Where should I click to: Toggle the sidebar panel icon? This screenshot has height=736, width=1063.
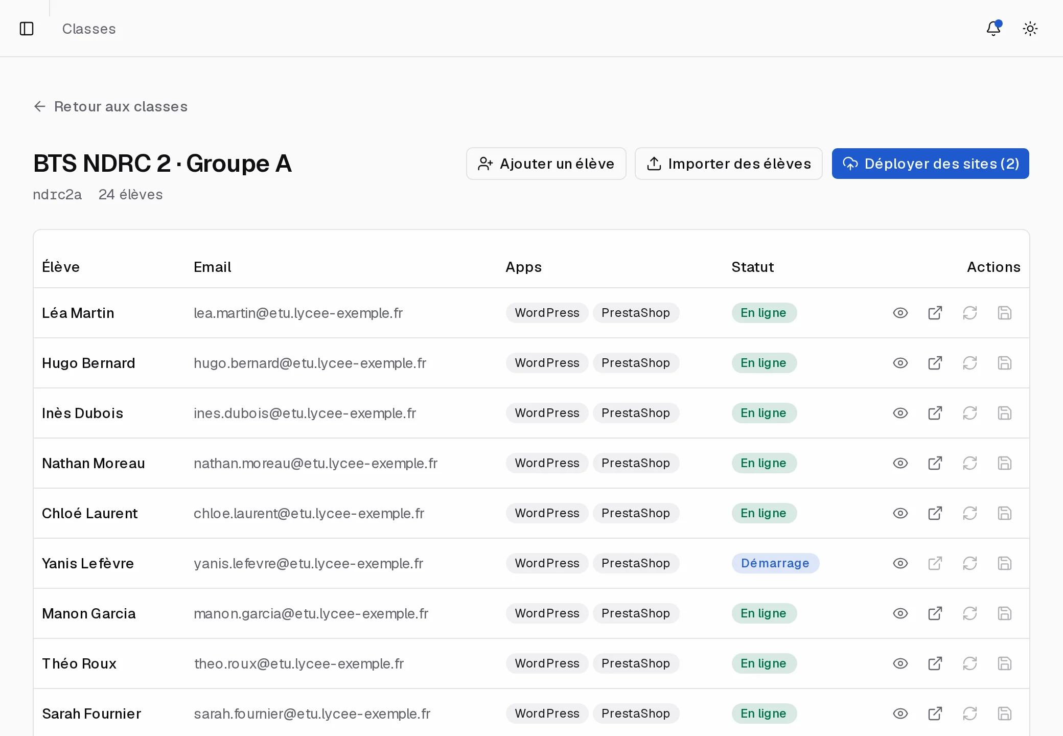[27, 29]
